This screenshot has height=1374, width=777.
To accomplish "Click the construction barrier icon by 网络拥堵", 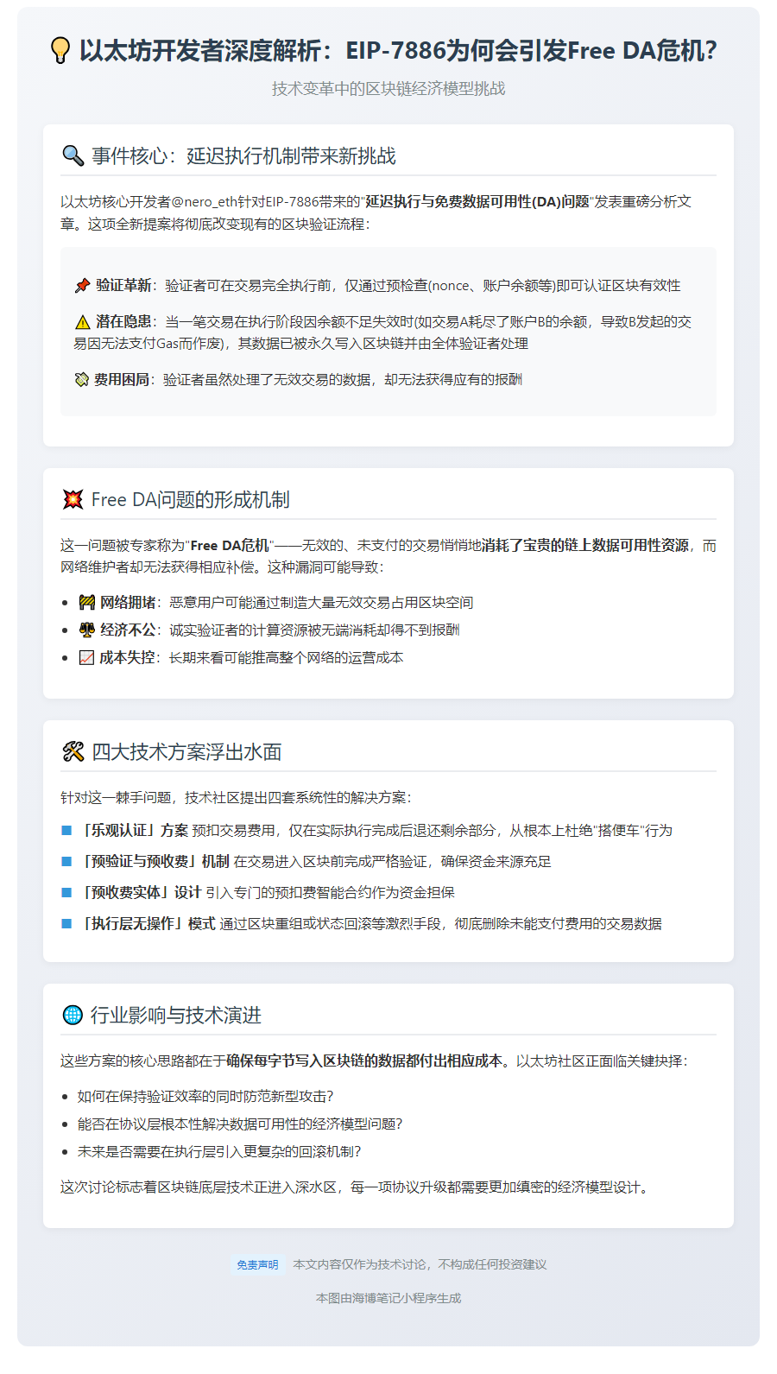I will 86,602.
